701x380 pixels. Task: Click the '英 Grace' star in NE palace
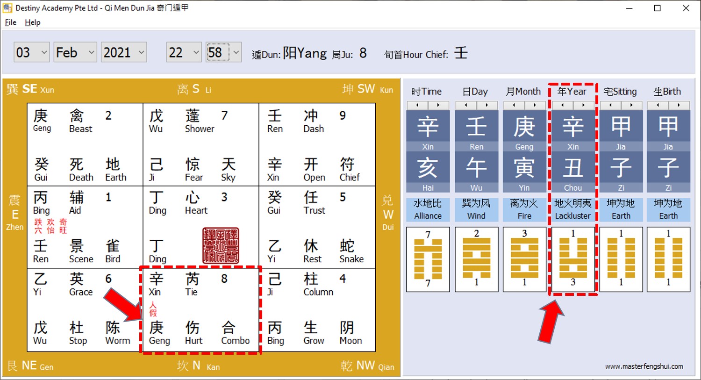(x=81, y=285)
